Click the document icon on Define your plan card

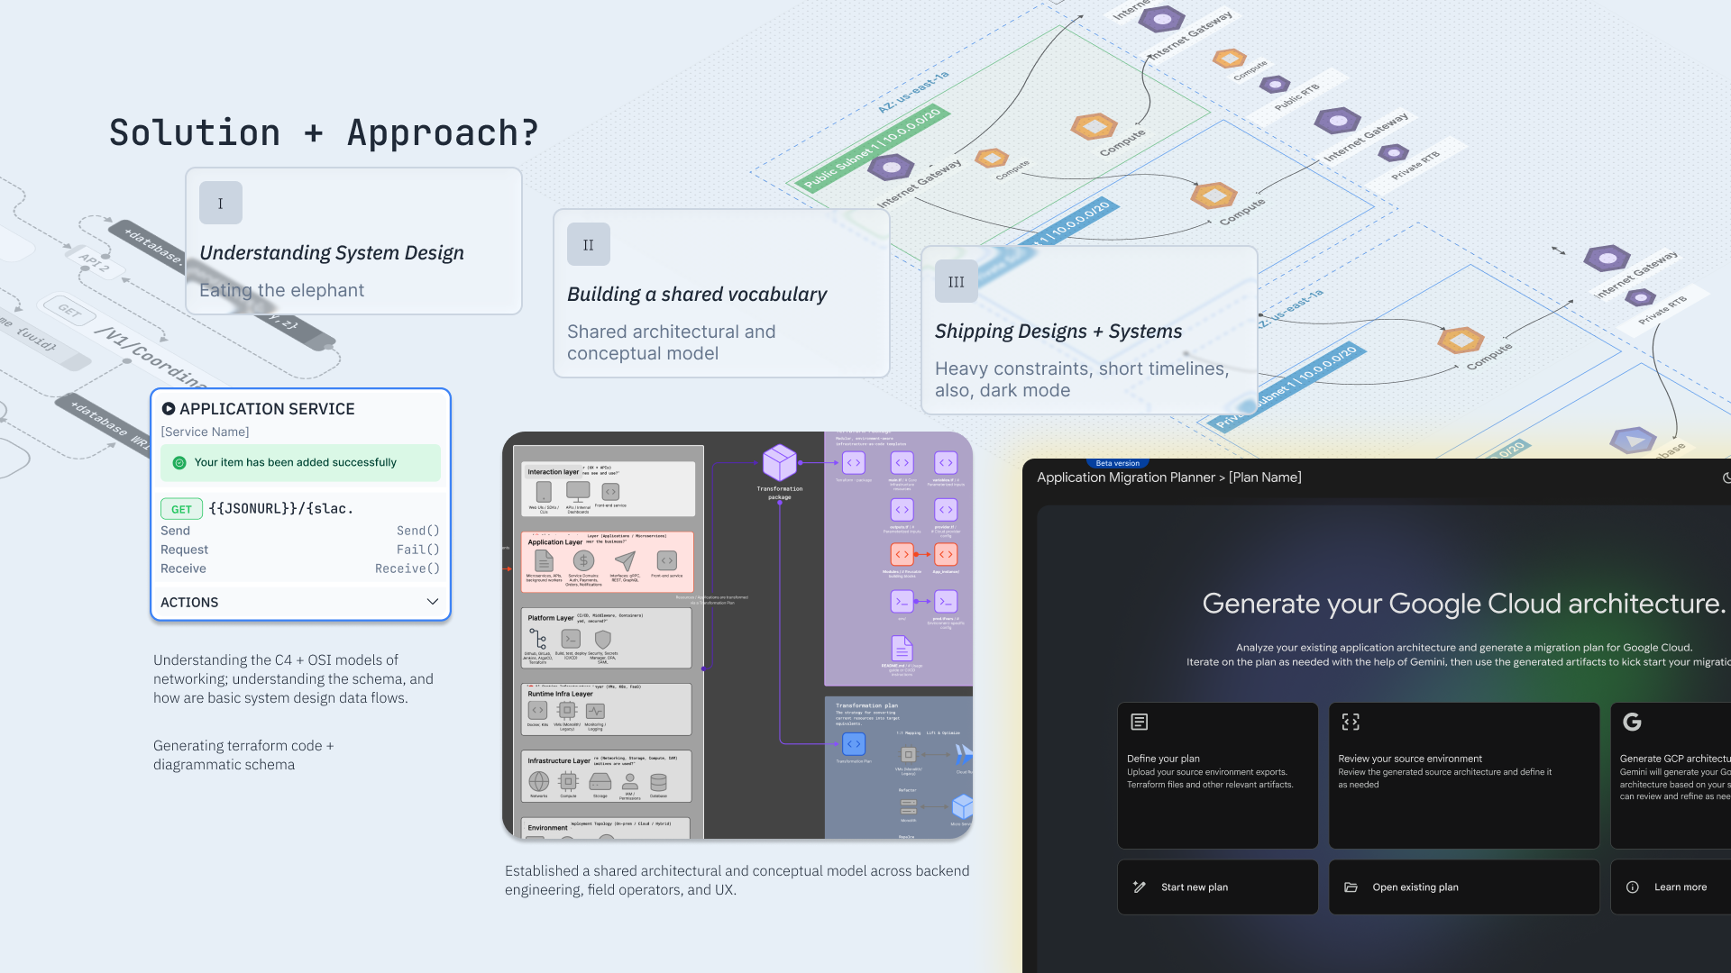coord(1139,721)
